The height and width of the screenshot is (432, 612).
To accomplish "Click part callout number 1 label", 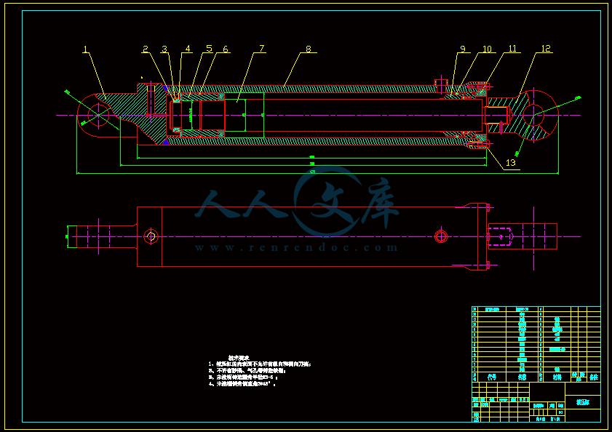I will pyautogui.click(x=85, y=49).
